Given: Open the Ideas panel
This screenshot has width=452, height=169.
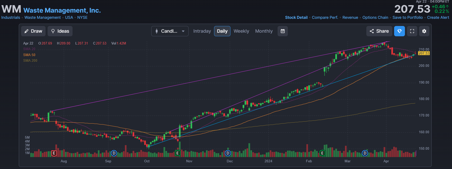Looking at the screenshot, I should tap(60, 31).
